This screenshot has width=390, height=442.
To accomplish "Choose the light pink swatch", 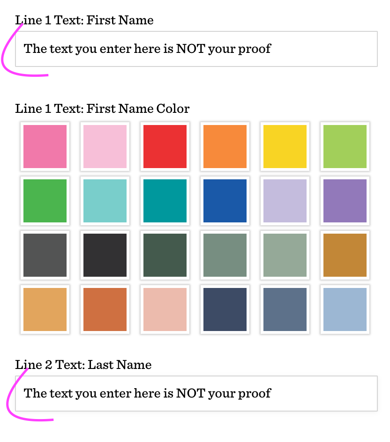I will [x=105, y=147].
